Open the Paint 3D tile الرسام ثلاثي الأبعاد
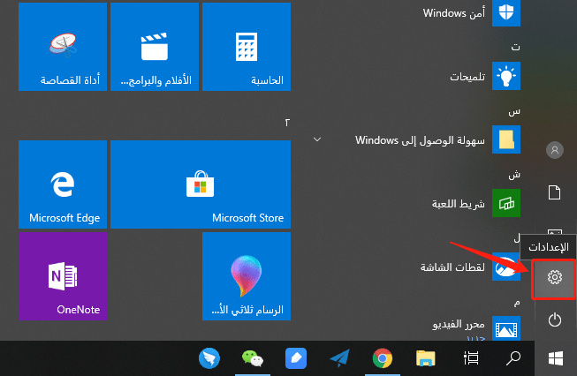Viewport: 577px width, 376px height. [247, 276]
